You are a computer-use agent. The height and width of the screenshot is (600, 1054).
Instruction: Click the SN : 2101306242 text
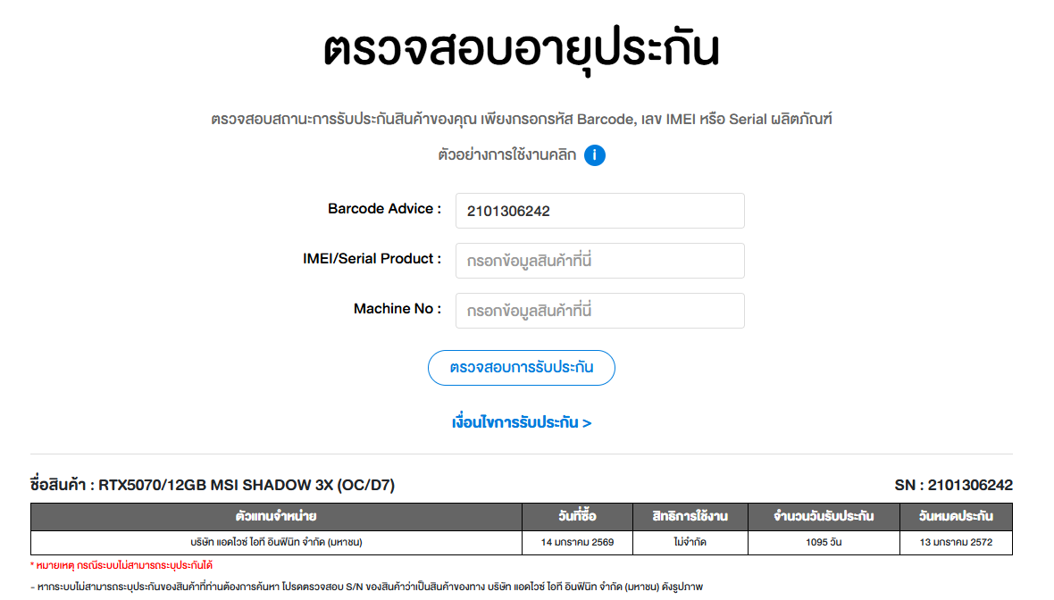point(953,486)
